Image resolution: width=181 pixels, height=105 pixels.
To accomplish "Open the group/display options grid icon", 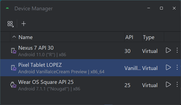I will [10, 24].
